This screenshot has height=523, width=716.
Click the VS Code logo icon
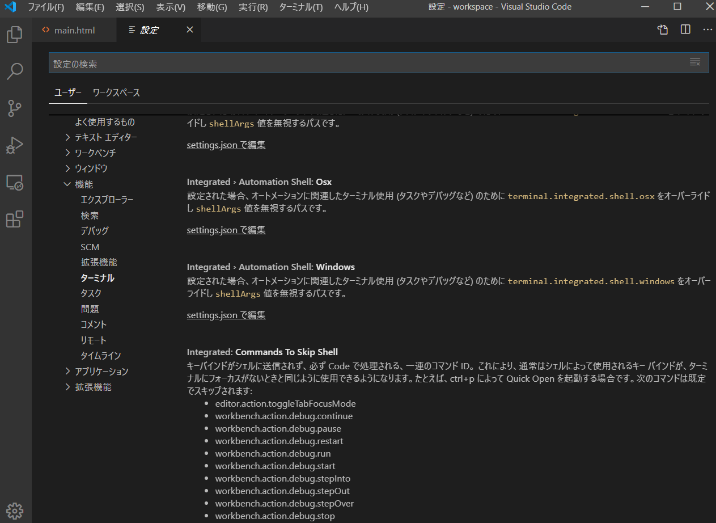[x=10, y=7]
